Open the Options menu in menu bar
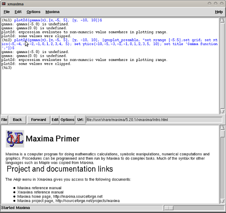 [33, 12]
